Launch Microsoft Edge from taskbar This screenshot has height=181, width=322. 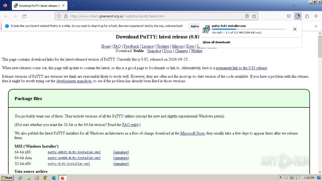pos(54,178)
